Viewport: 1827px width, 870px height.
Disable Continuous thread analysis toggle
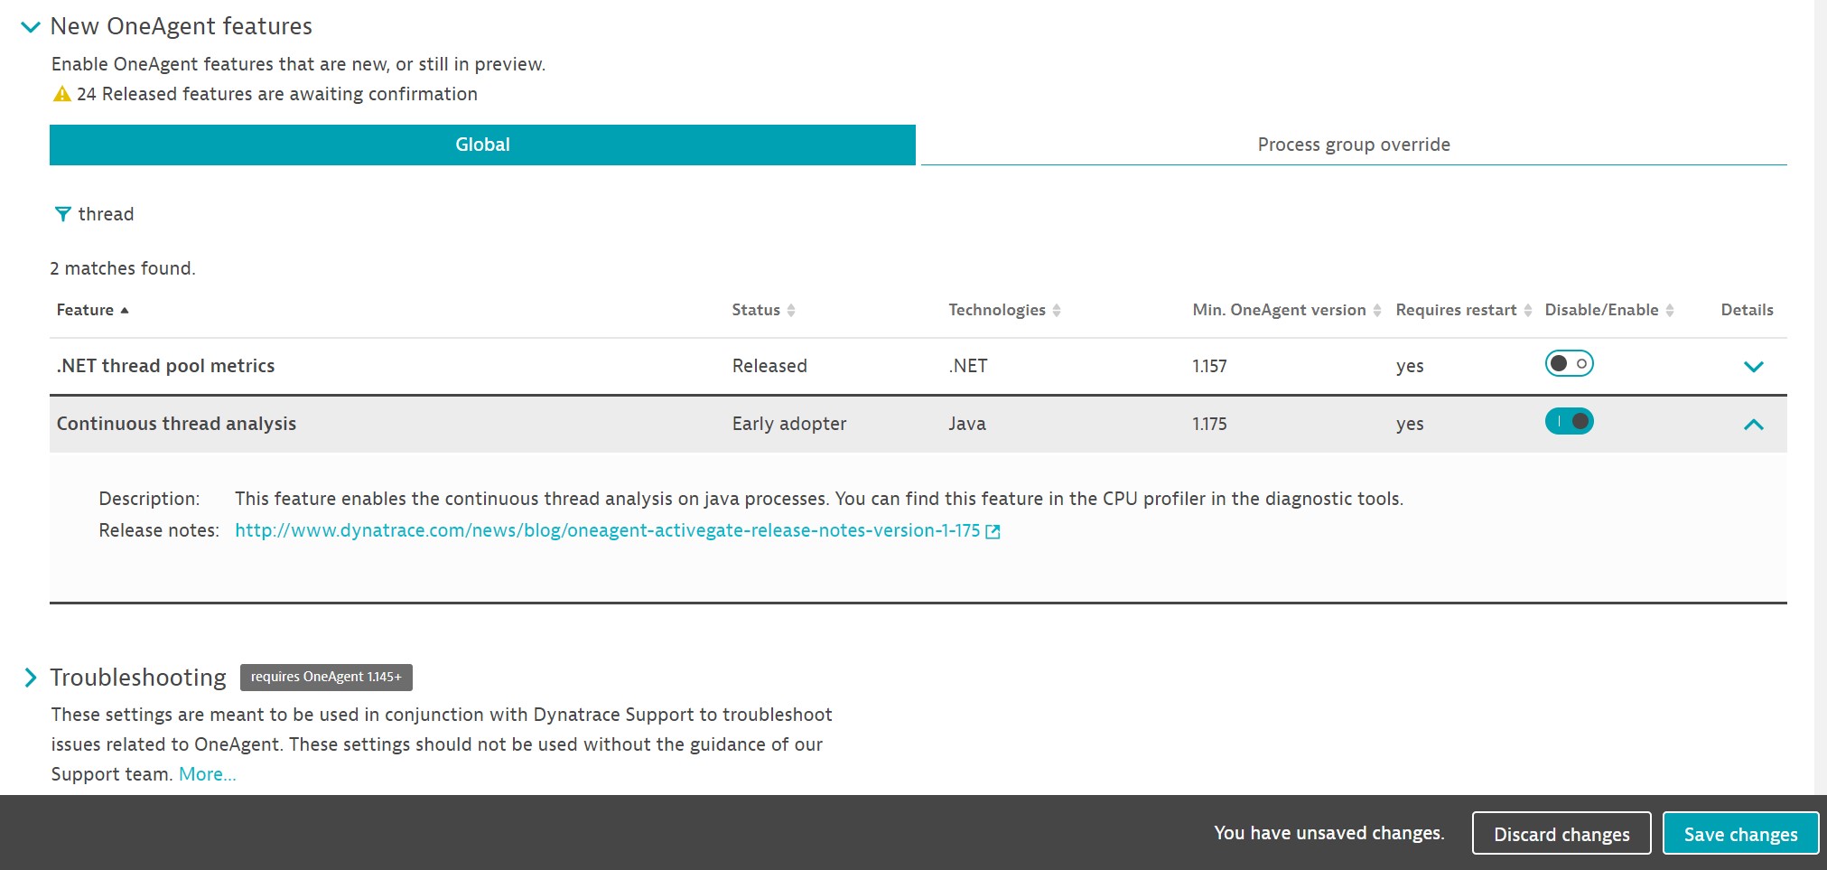point(1569,421)
